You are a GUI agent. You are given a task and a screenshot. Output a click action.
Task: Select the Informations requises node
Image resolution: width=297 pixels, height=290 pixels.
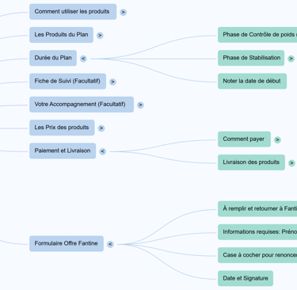tap(257, 232)
